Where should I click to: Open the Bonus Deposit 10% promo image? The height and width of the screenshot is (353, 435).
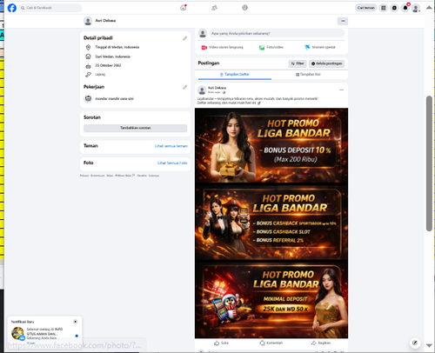point(271,146)
